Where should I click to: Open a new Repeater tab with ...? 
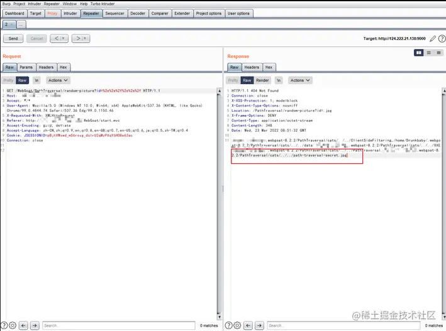click(21, 24)
